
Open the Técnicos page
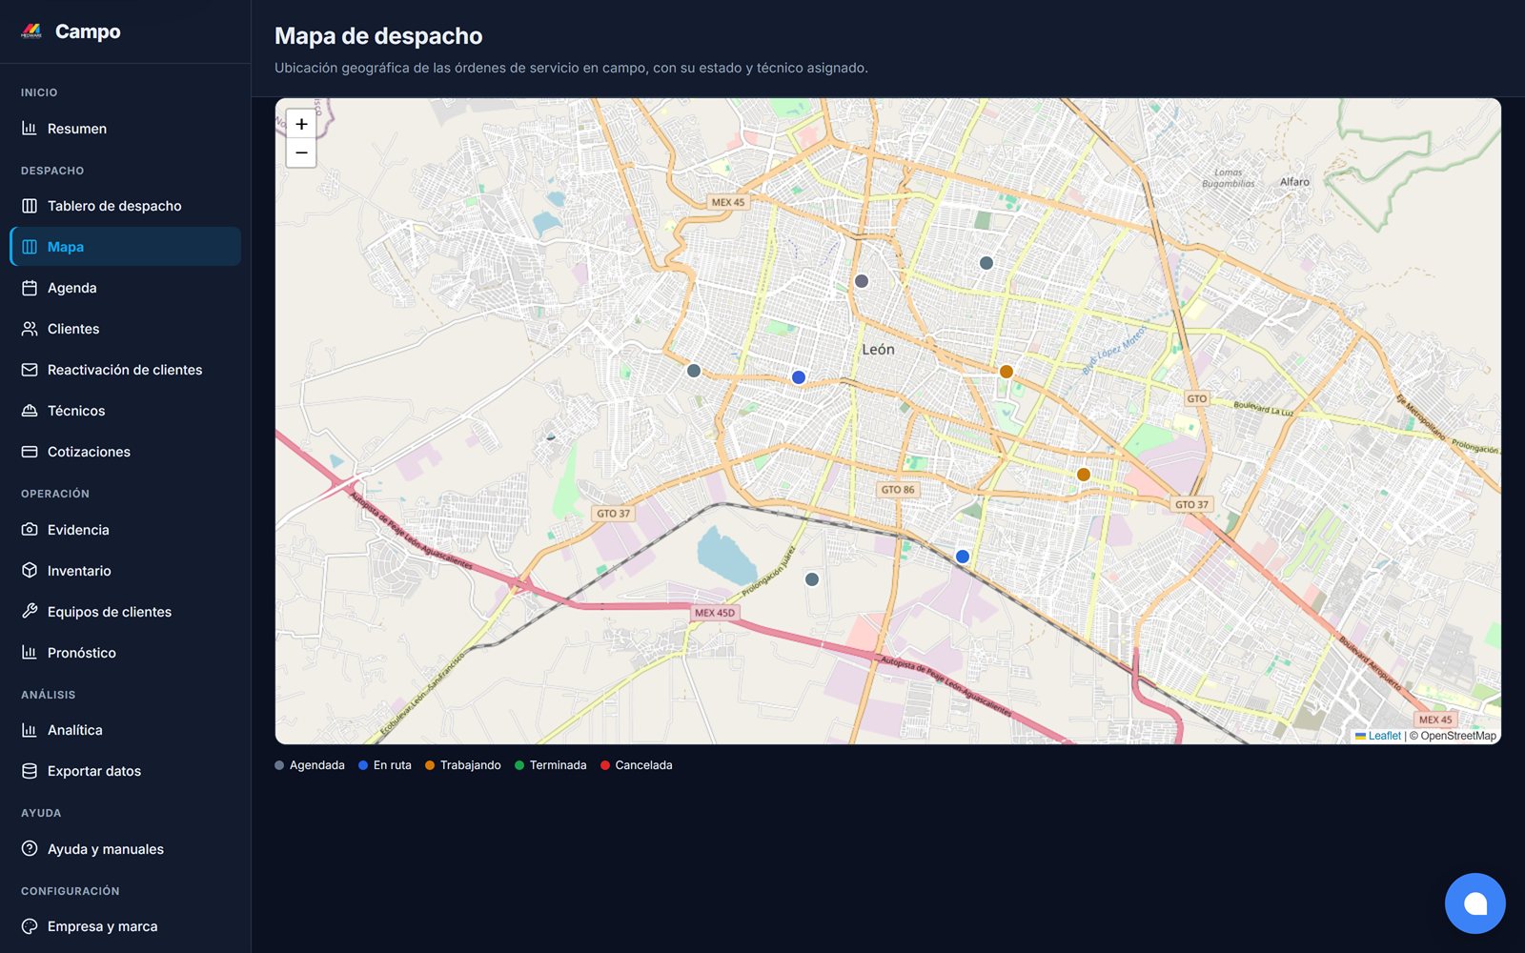tap(125, 411)
